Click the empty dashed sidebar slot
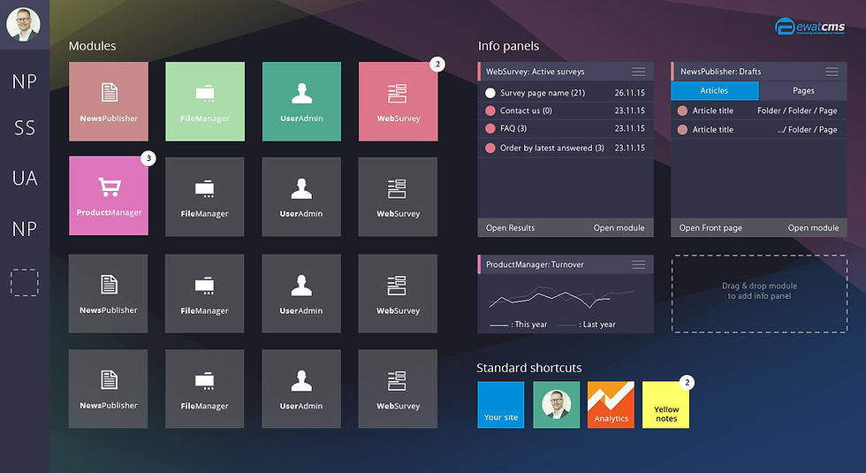This screenshot has width=866, height=473. point(25,282)
